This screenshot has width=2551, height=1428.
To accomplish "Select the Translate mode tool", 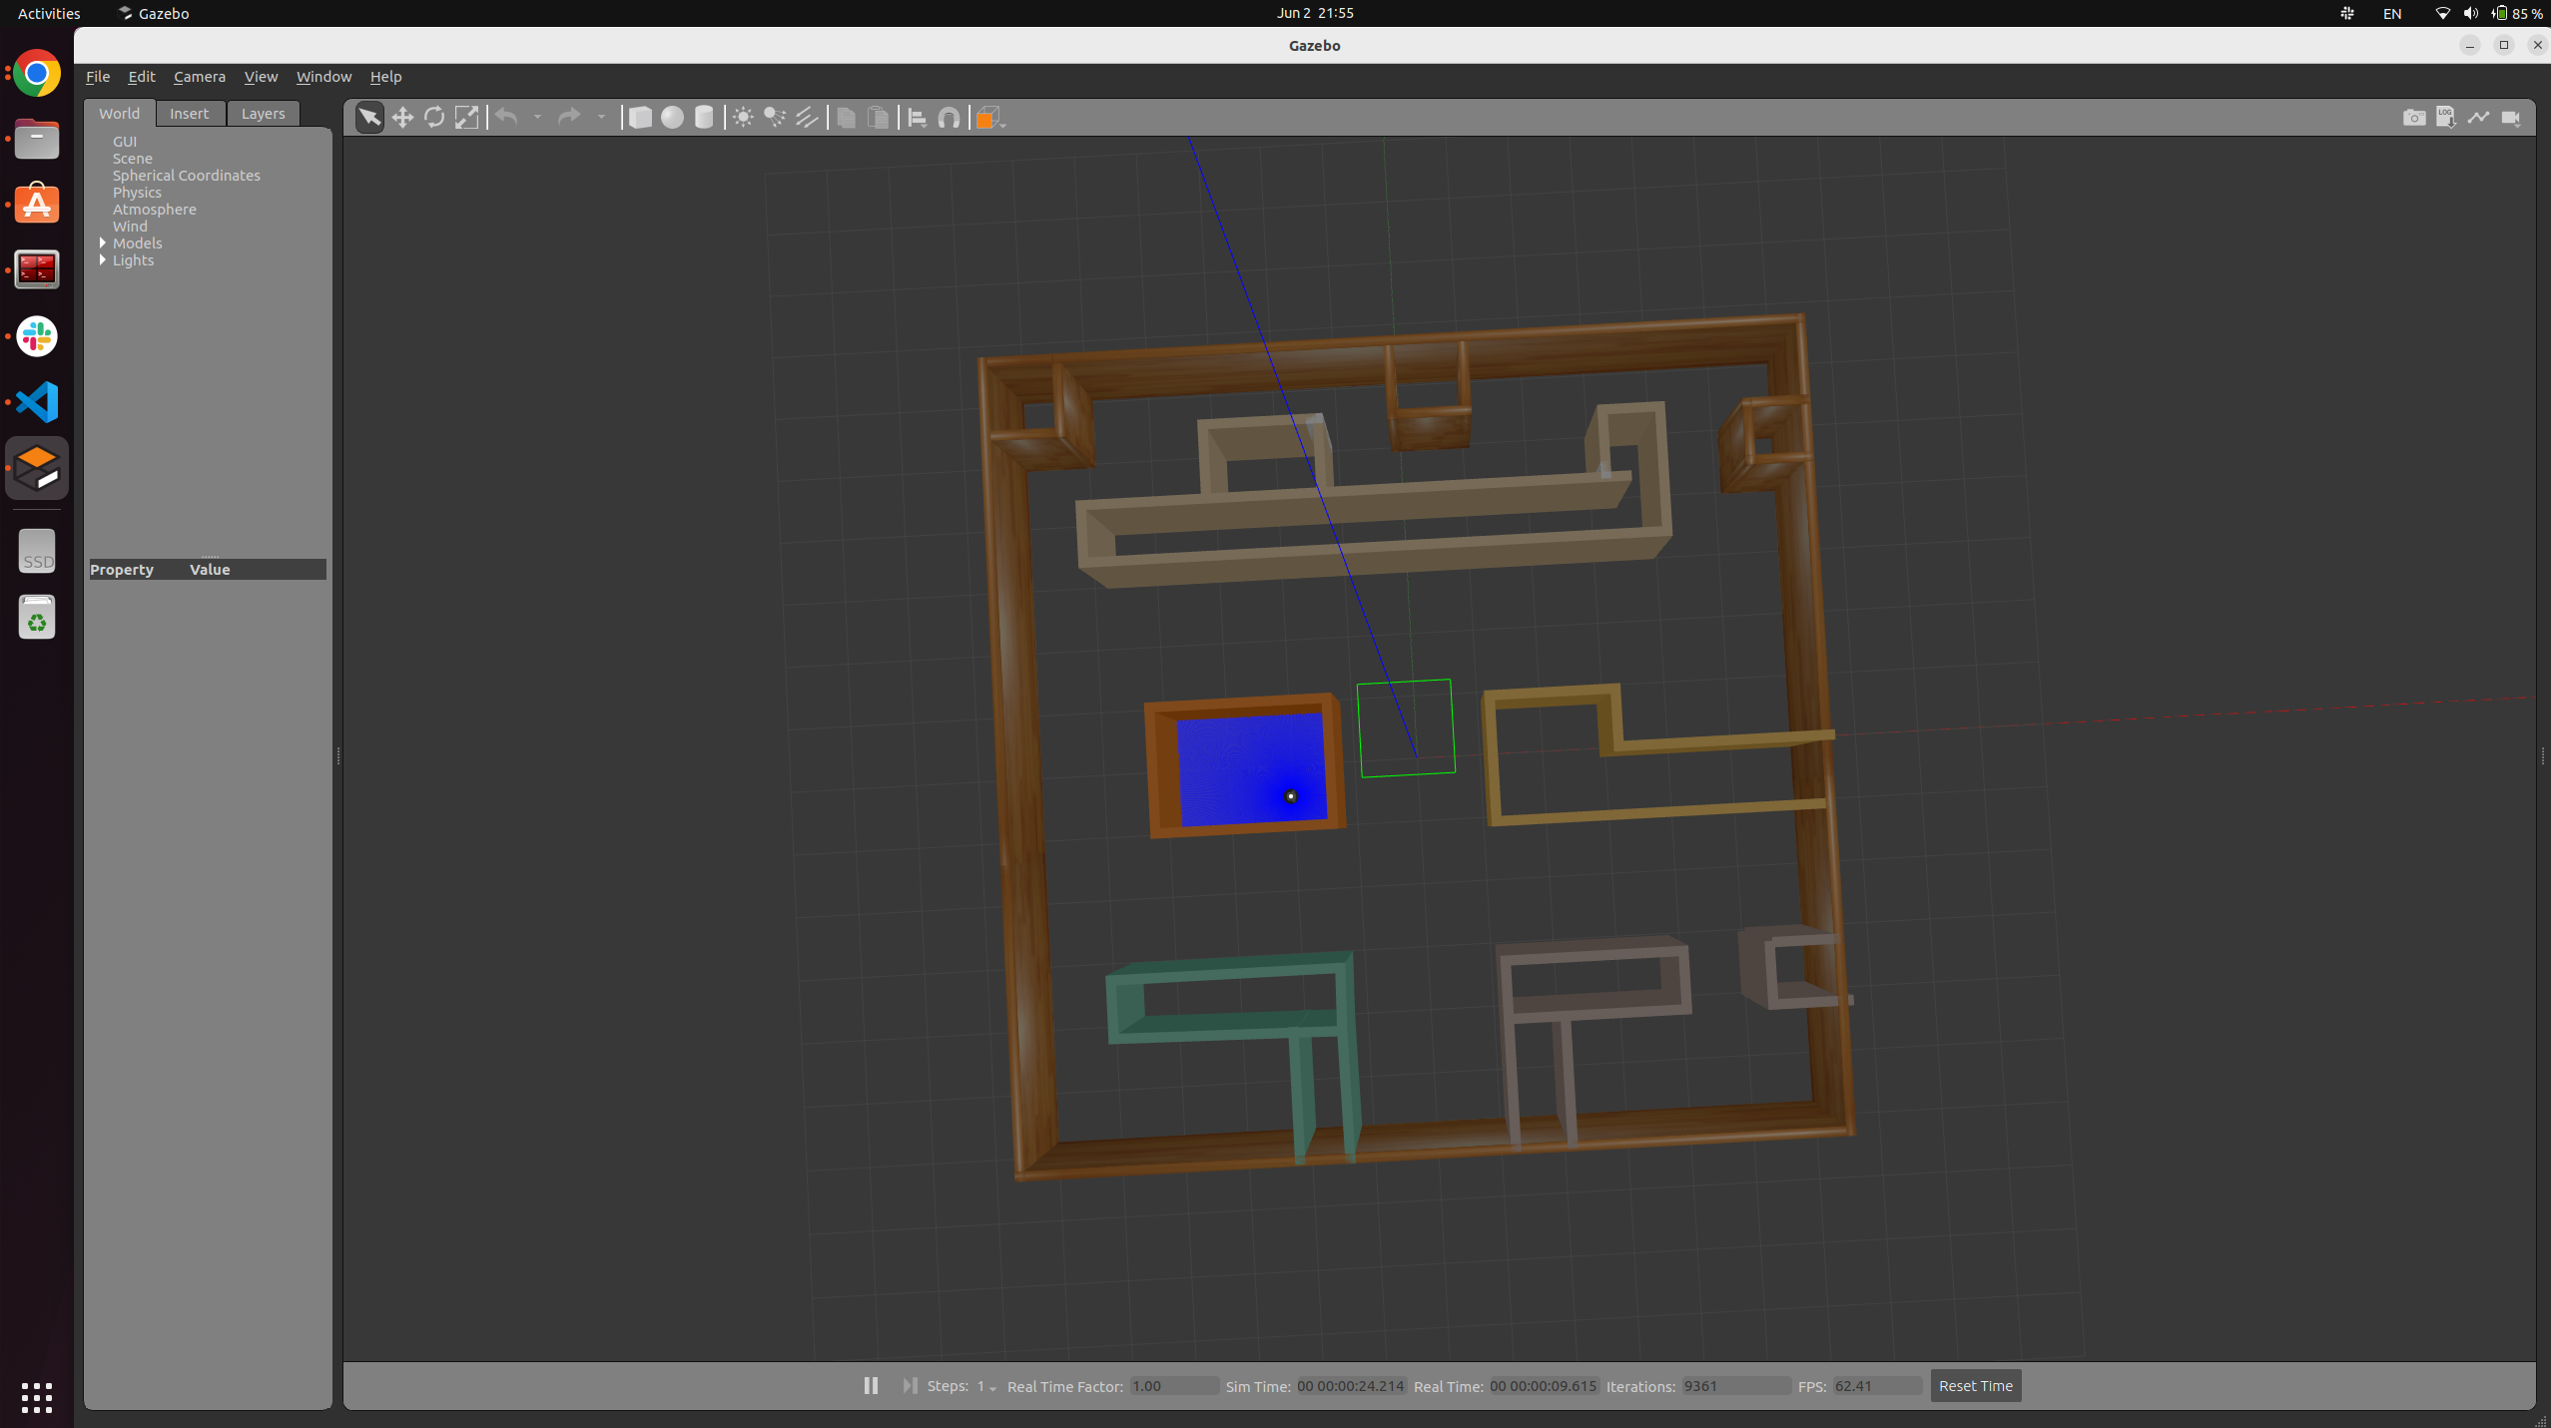I will [402, 118].
